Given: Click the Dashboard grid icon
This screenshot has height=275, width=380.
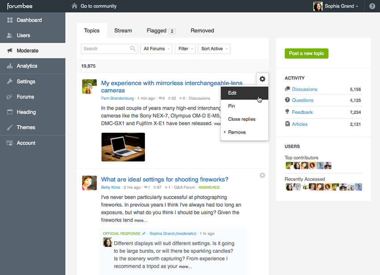Looking at the screenshot, I should (x=9, y=20).
